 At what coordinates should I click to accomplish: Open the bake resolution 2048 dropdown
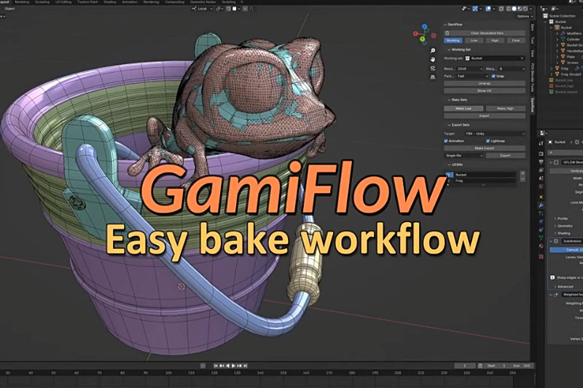[469, 69]
